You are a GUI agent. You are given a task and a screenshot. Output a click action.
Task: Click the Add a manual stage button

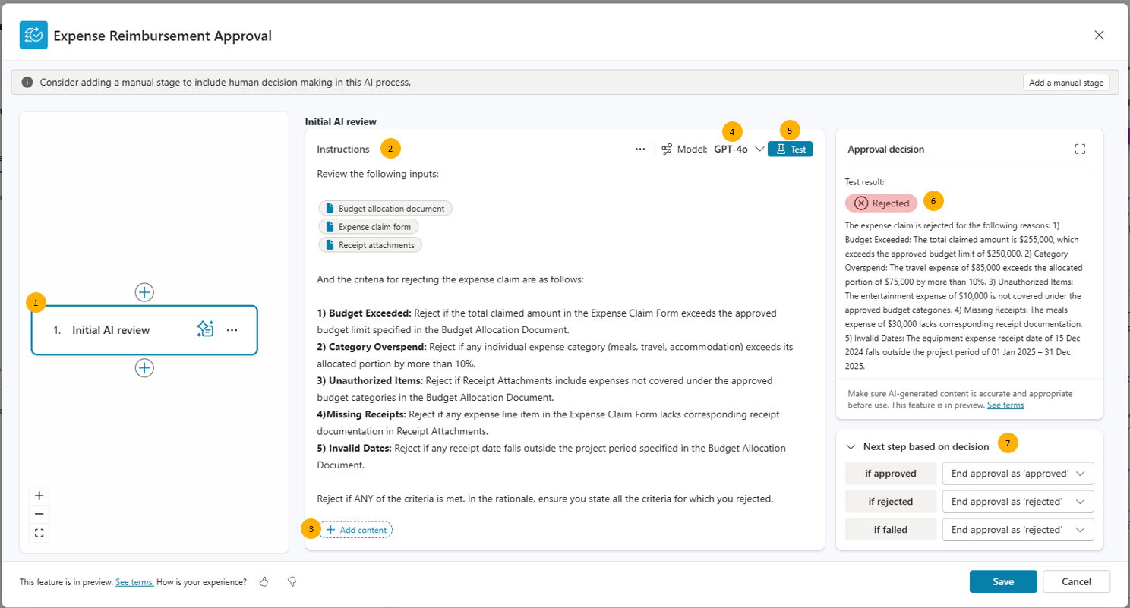point(1065,82)
